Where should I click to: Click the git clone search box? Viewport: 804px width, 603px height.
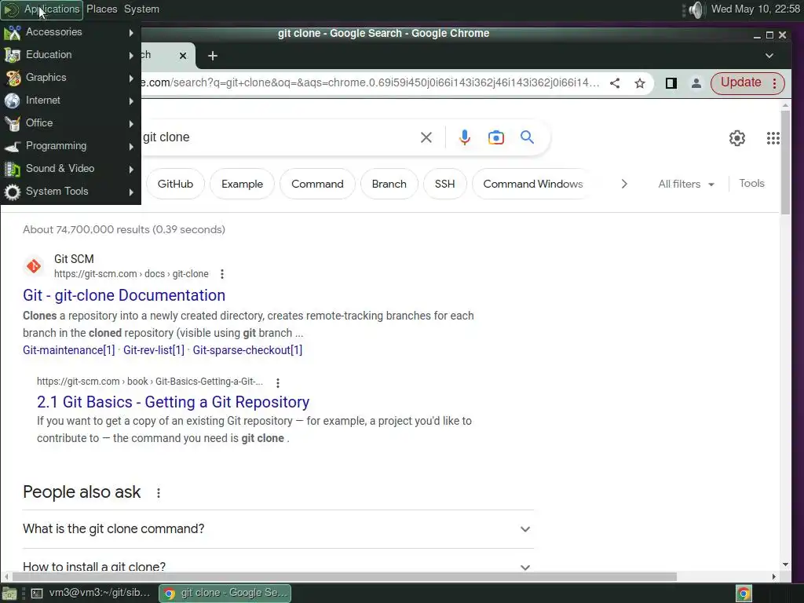coord(277,137)
